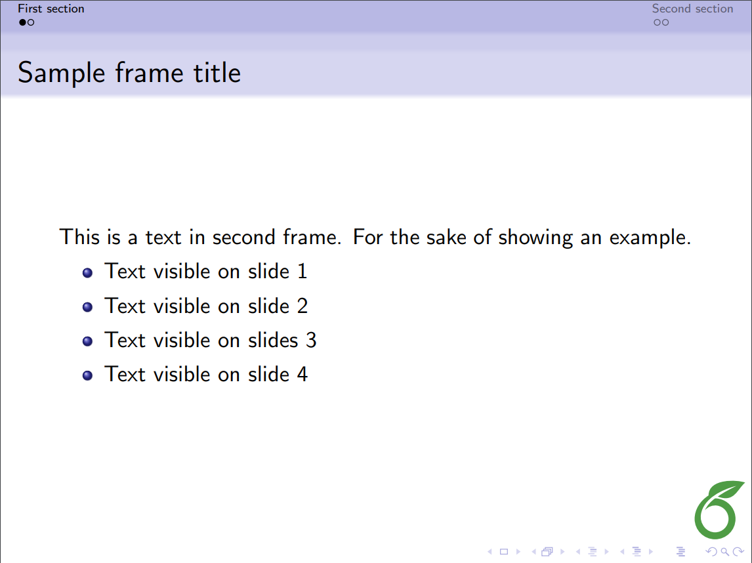Click the go back curved arrow

point(711,552)
